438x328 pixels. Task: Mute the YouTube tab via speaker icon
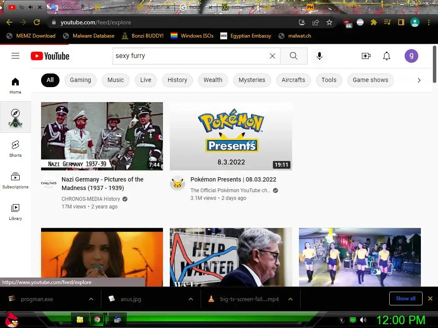[x=30, y=7]
